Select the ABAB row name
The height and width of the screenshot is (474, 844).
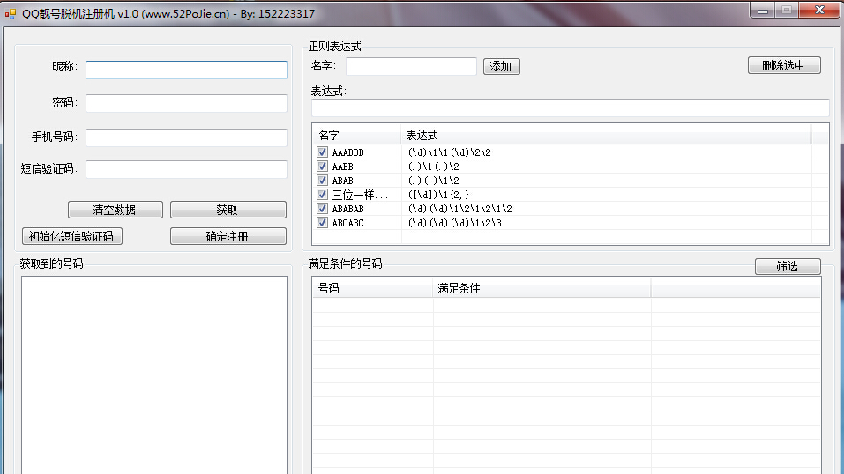pos(342,181)
